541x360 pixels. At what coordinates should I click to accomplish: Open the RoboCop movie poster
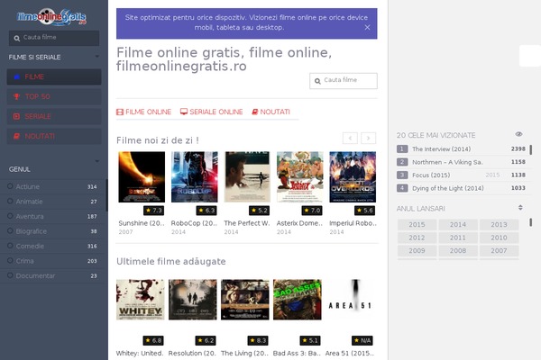pyautogui.click(x=194, y=177)
